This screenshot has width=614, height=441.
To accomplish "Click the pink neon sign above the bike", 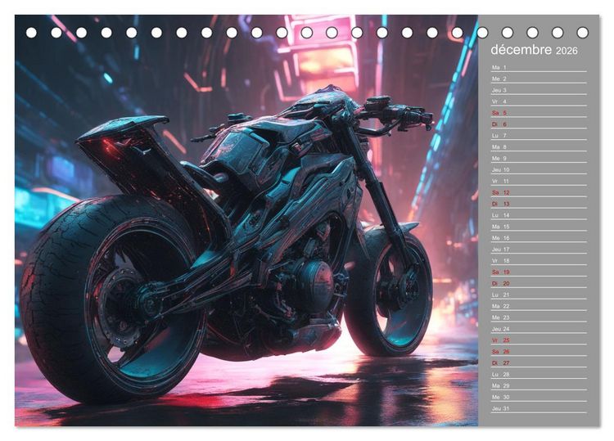I will (x=318, y=55).
